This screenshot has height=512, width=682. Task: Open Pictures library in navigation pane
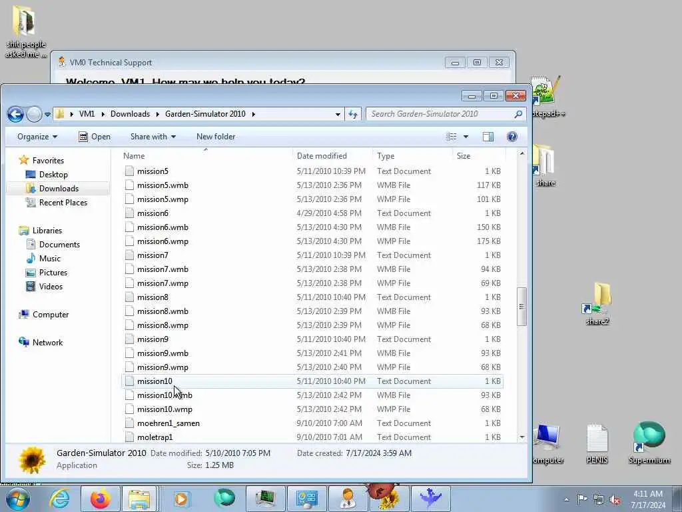coord(53,273)
